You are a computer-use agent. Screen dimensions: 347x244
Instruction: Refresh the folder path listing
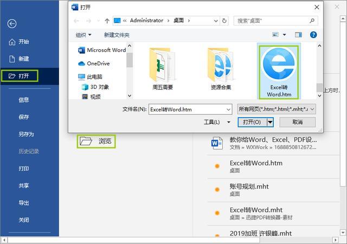pyautogui.click(x=224, y=21)
